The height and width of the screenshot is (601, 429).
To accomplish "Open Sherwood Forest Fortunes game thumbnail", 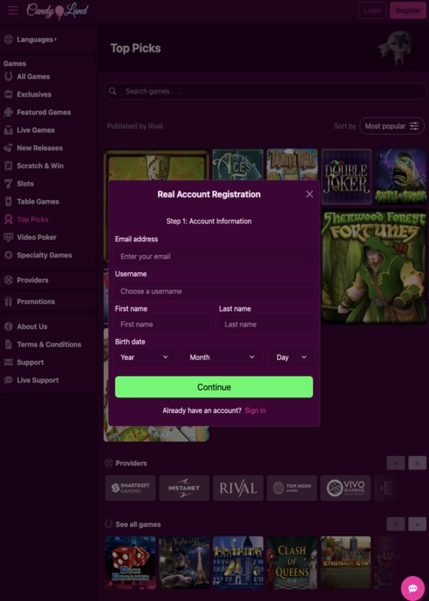I will pyautogui.click(x=374, y=266).
